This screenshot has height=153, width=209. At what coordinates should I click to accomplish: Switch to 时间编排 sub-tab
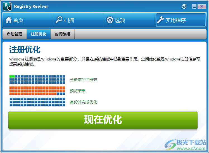(63, 34)
